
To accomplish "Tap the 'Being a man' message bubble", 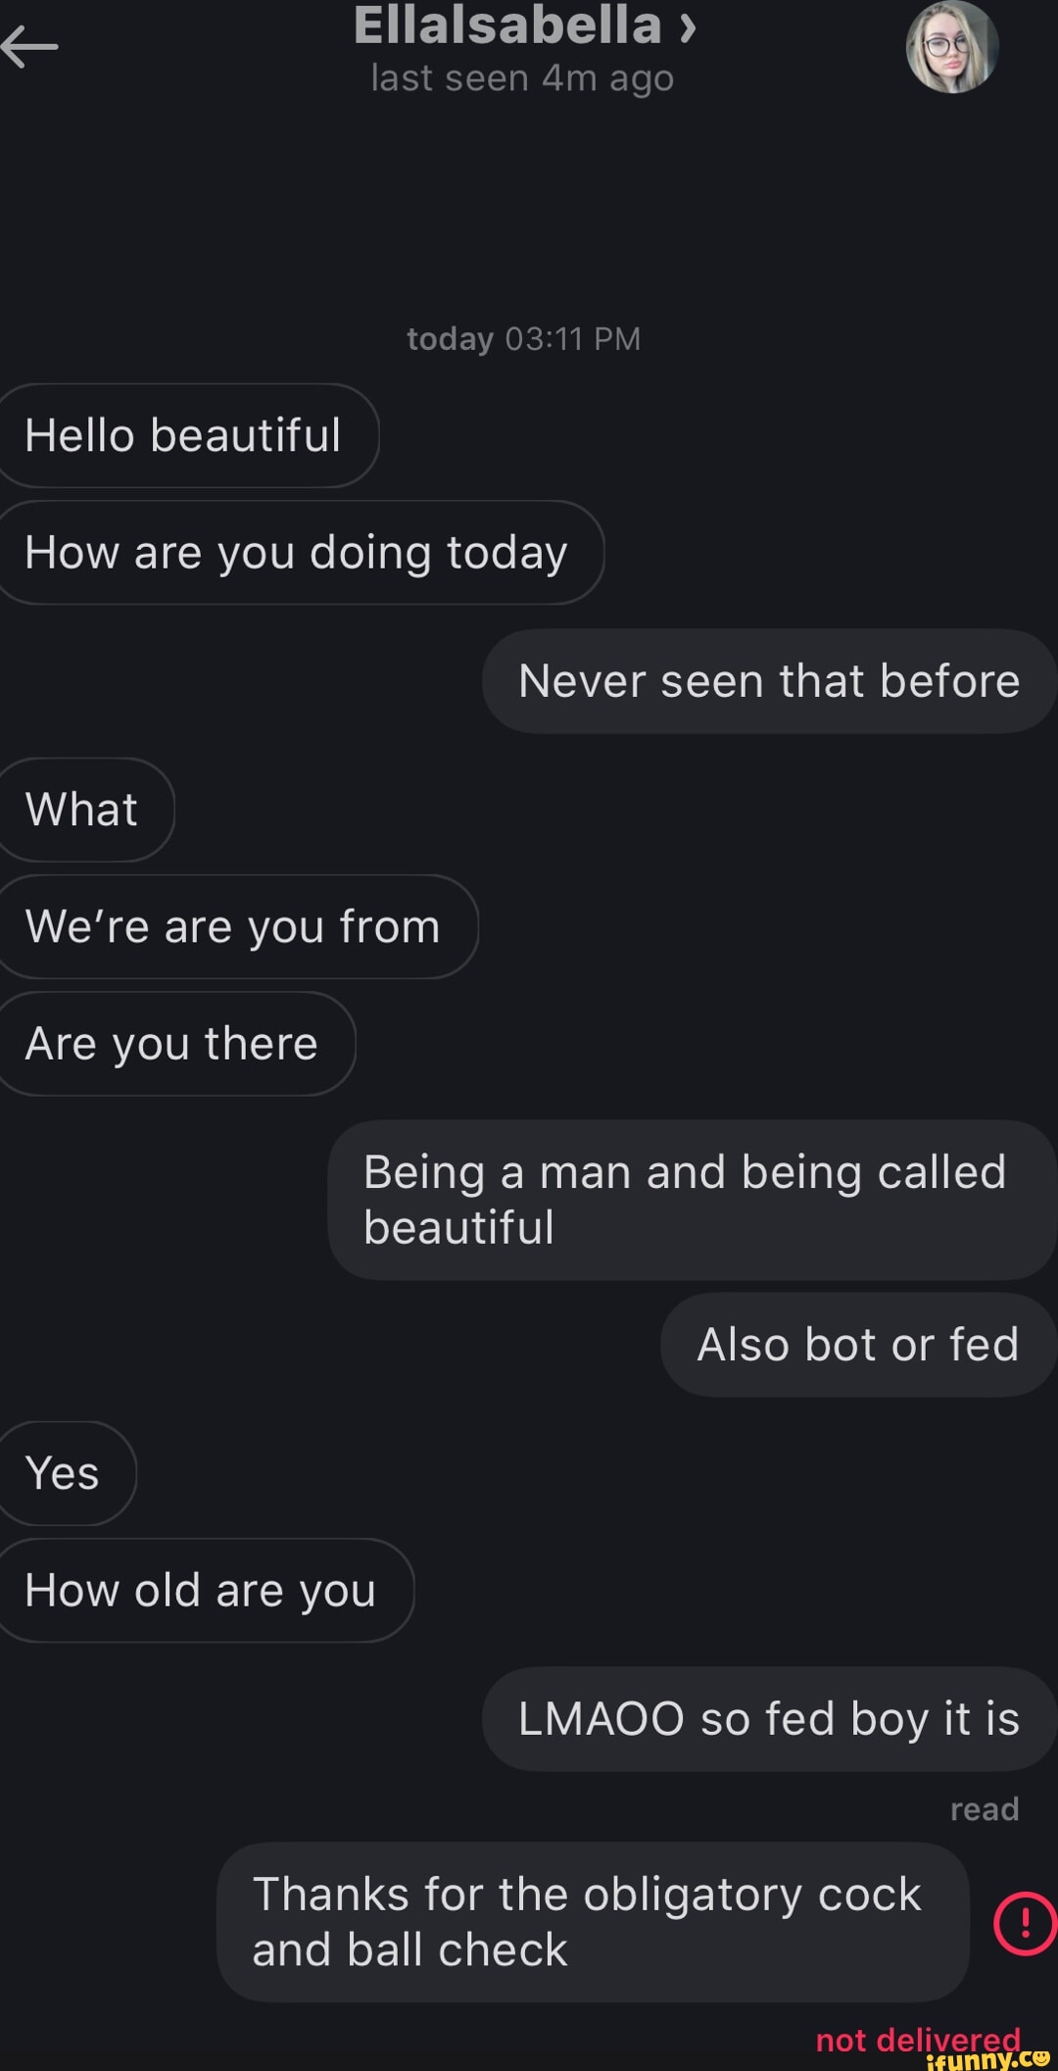I will (x=691, y=1200).
